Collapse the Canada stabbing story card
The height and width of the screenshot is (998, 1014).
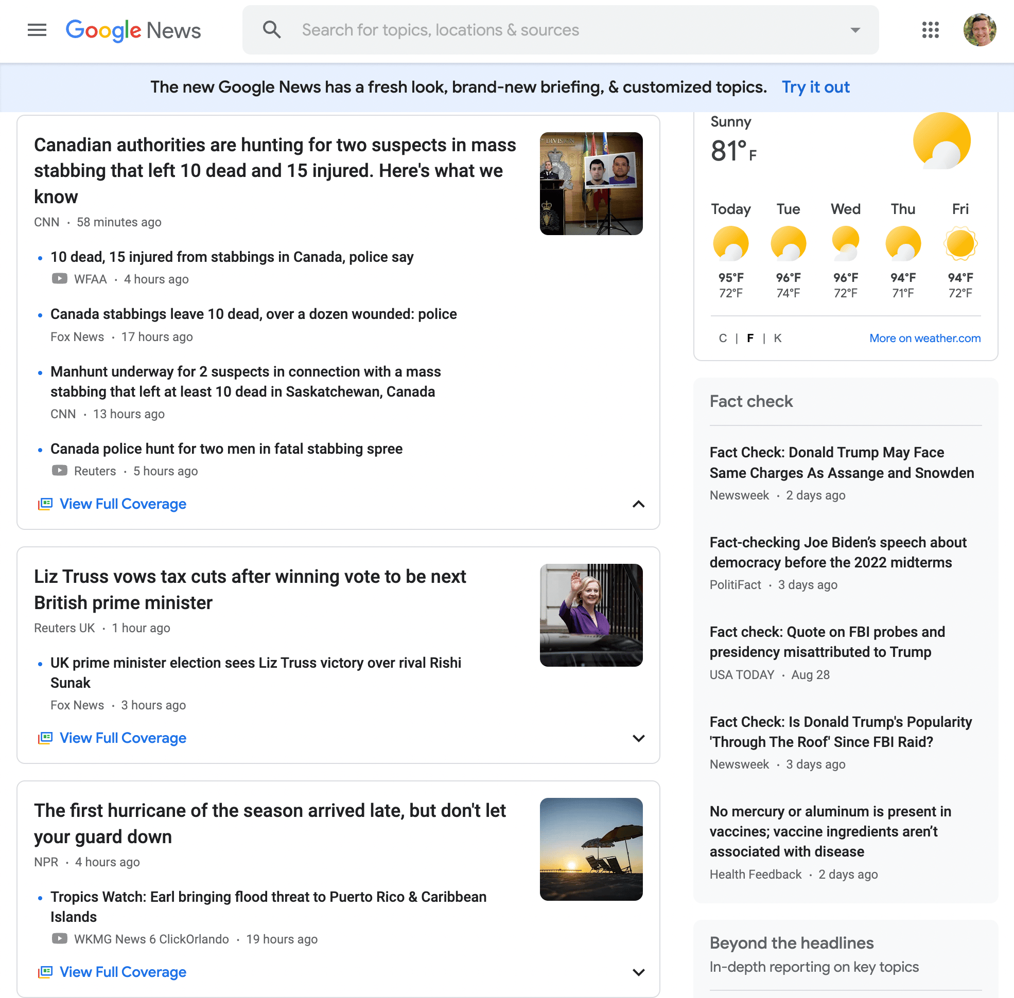tap(638, 504)
